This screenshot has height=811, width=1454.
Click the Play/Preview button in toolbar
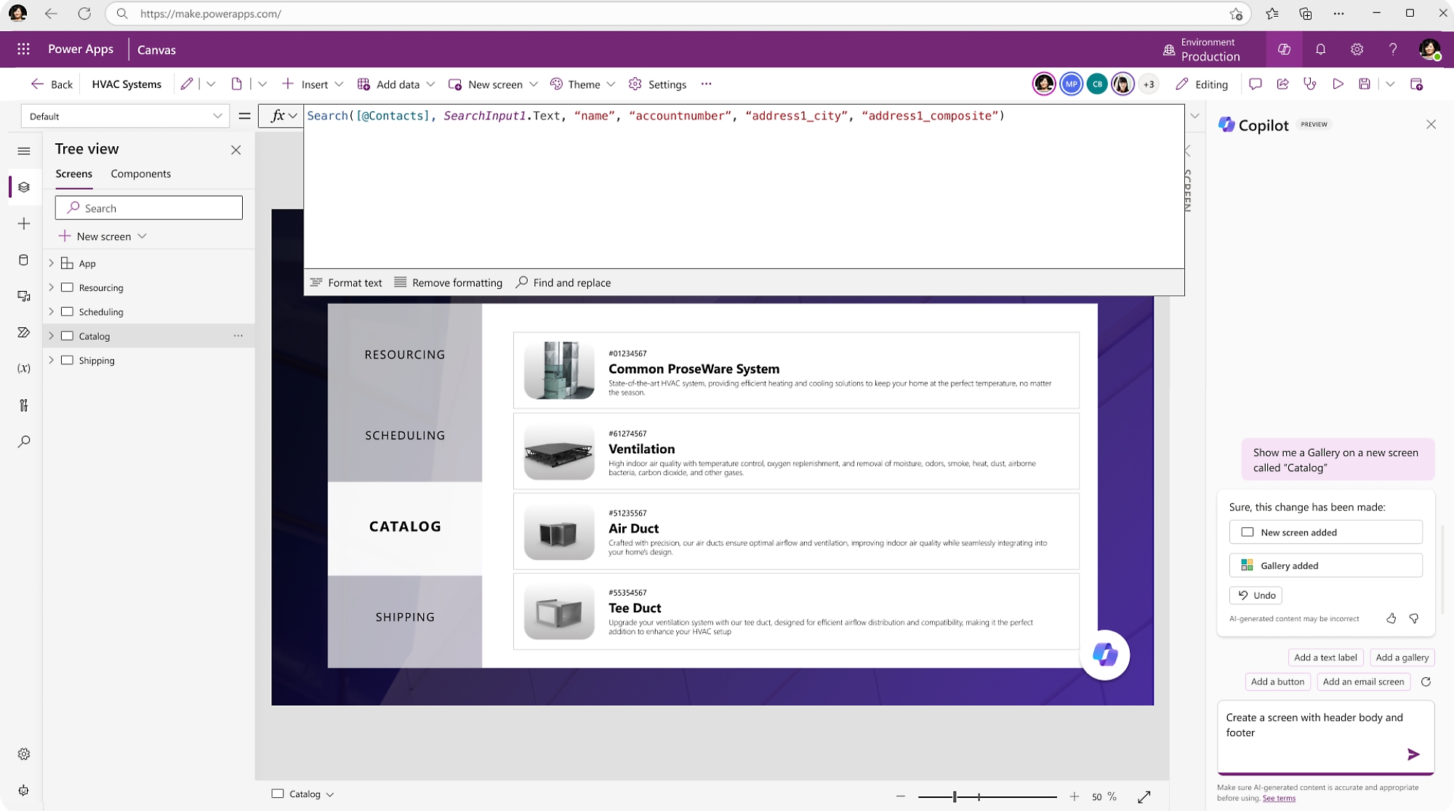[1337, 84]
